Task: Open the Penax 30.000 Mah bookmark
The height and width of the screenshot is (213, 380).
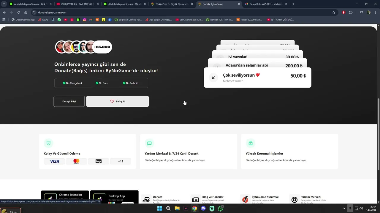Action: click(x=249, y=20)
